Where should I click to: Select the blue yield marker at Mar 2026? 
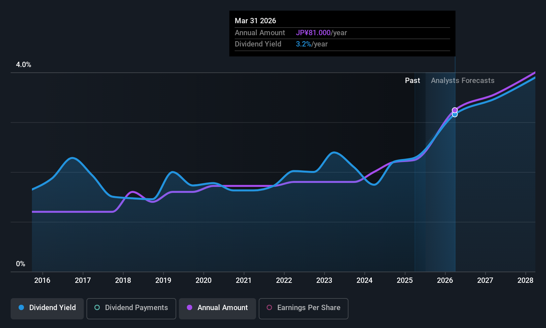tap(455, 115)
